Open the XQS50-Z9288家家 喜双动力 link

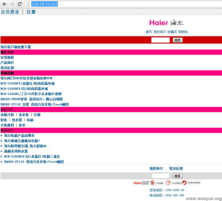(x=32, y=99)
